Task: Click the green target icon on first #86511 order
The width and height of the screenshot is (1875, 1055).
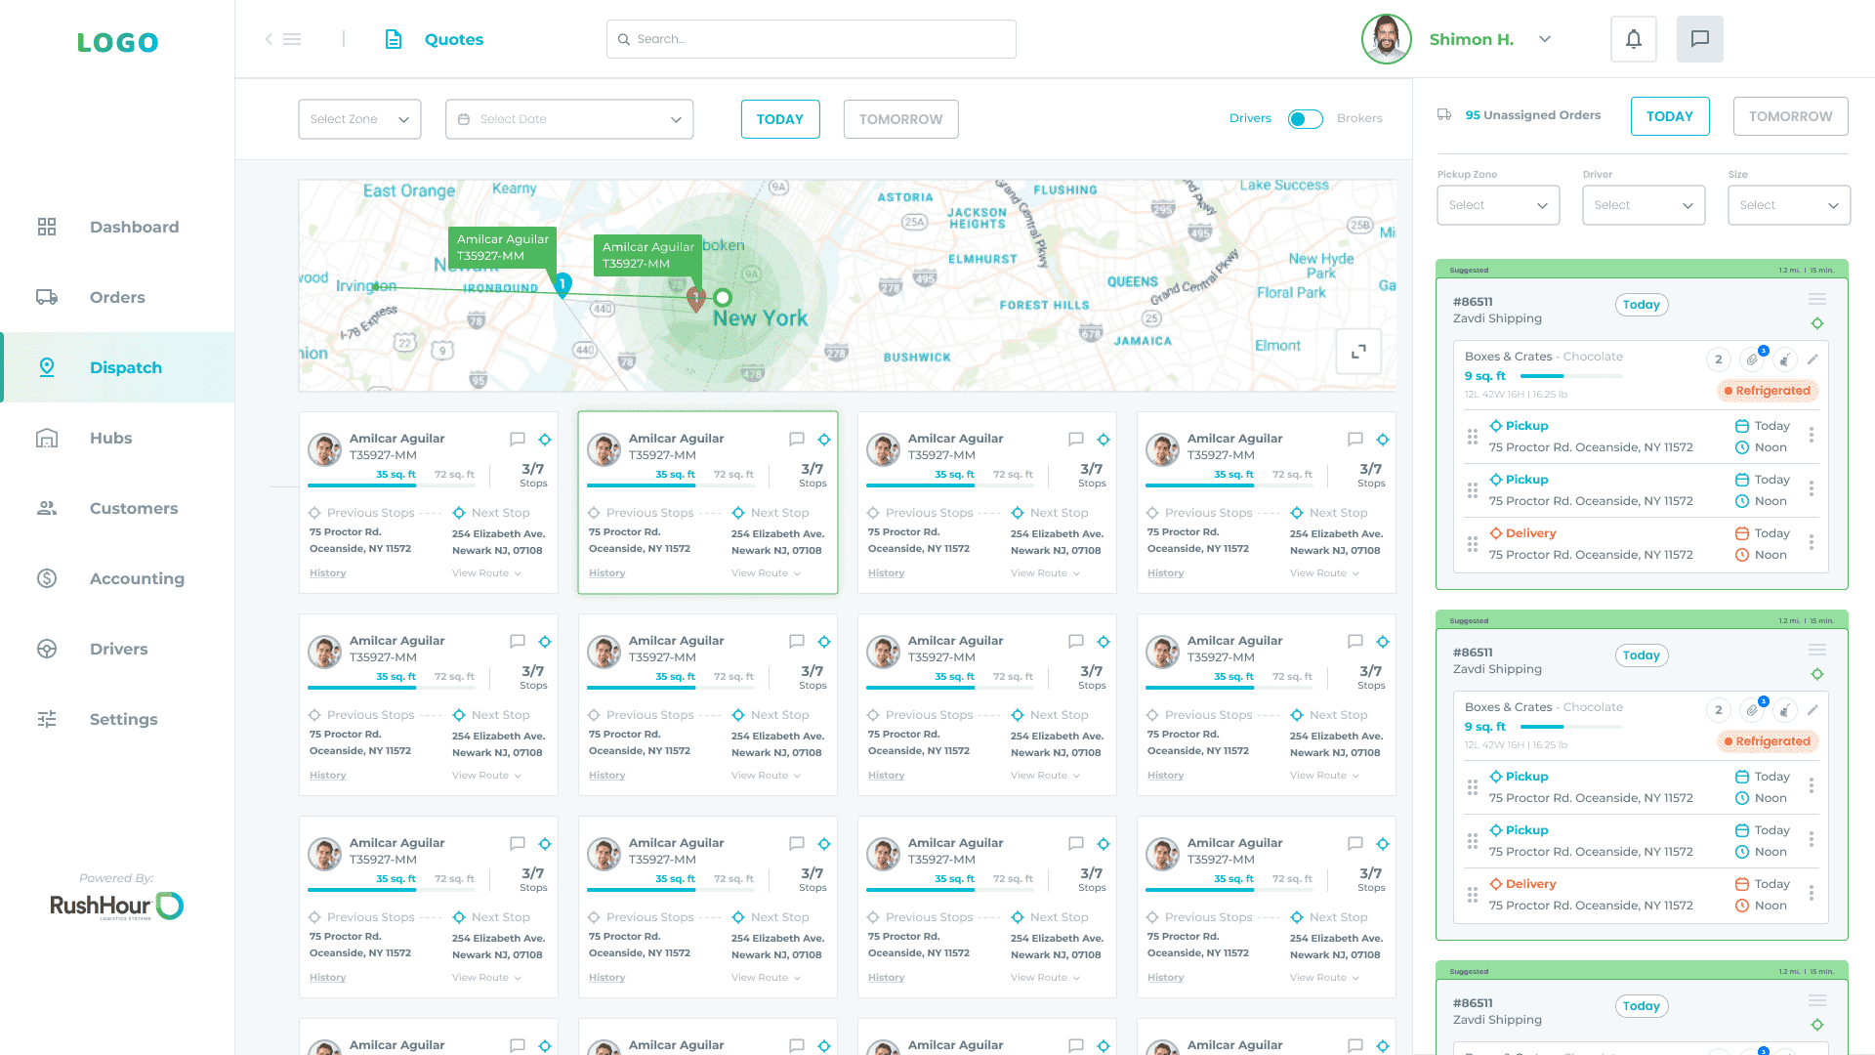Action: [1816, 323]
